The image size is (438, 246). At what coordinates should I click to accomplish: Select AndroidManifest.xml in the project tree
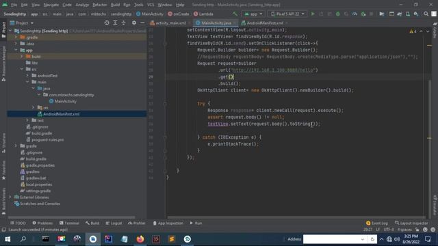point(61,114)
